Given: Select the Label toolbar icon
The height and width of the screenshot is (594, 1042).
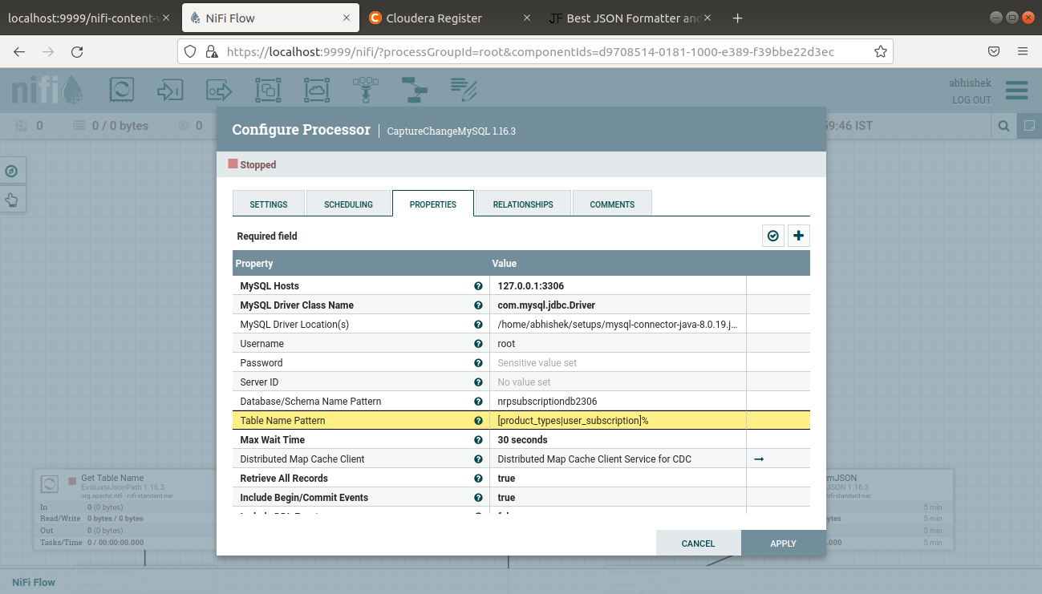Looking at the screenshot, I should [464, 90].
